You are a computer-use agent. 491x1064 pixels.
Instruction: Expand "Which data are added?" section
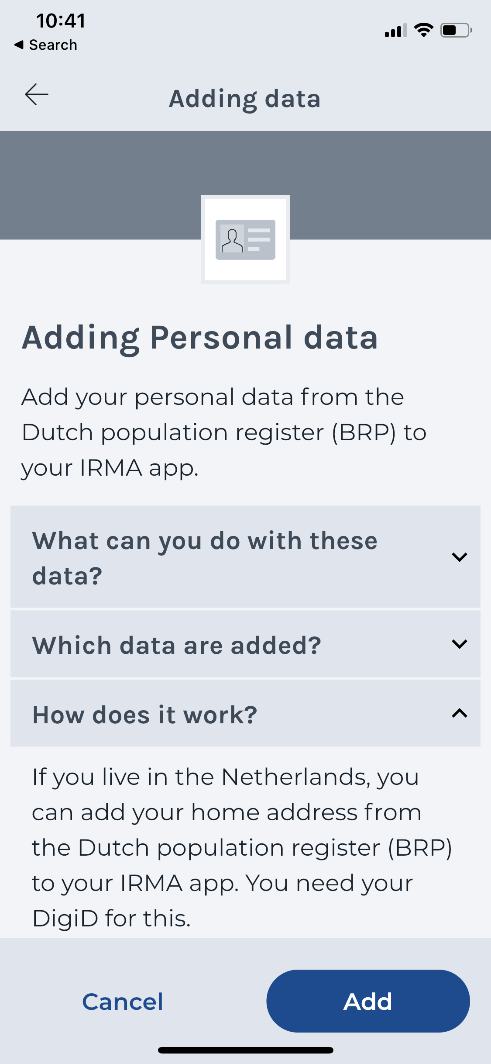pyautogui.click(x=245, y=644)
